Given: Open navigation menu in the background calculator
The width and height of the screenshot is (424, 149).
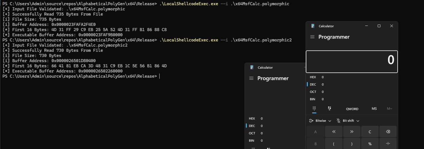Looking at the screenshot, I should point(251,78).
